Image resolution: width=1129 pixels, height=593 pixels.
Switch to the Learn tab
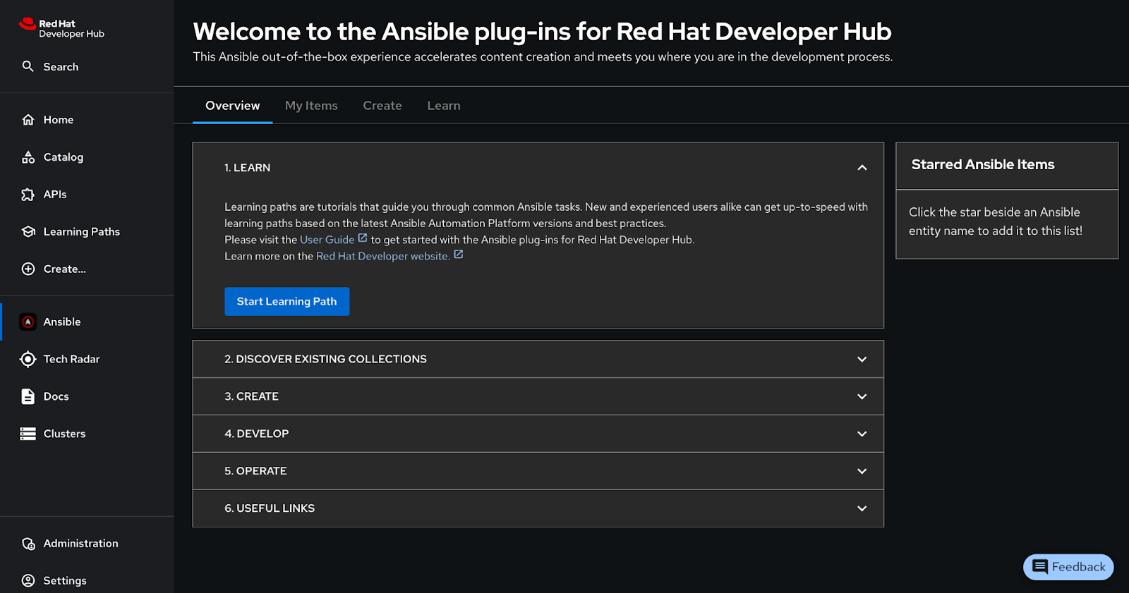click(443, 106)
